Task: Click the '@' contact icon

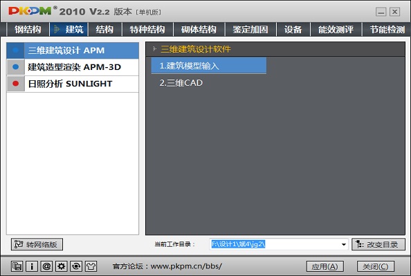Action: pyautogui.click(x=46, y=266)
